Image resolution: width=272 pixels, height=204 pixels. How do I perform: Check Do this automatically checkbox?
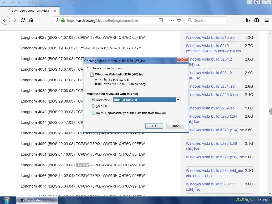tap(93, 113)
